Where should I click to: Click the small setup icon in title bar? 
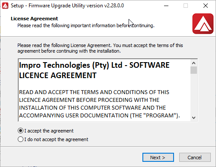(x=5, y=6)
